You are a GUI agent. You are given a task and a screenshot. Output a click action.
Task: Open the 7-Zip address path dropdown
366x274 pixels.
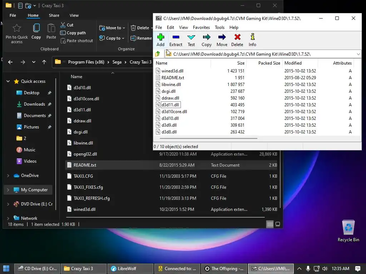(358, 54)
